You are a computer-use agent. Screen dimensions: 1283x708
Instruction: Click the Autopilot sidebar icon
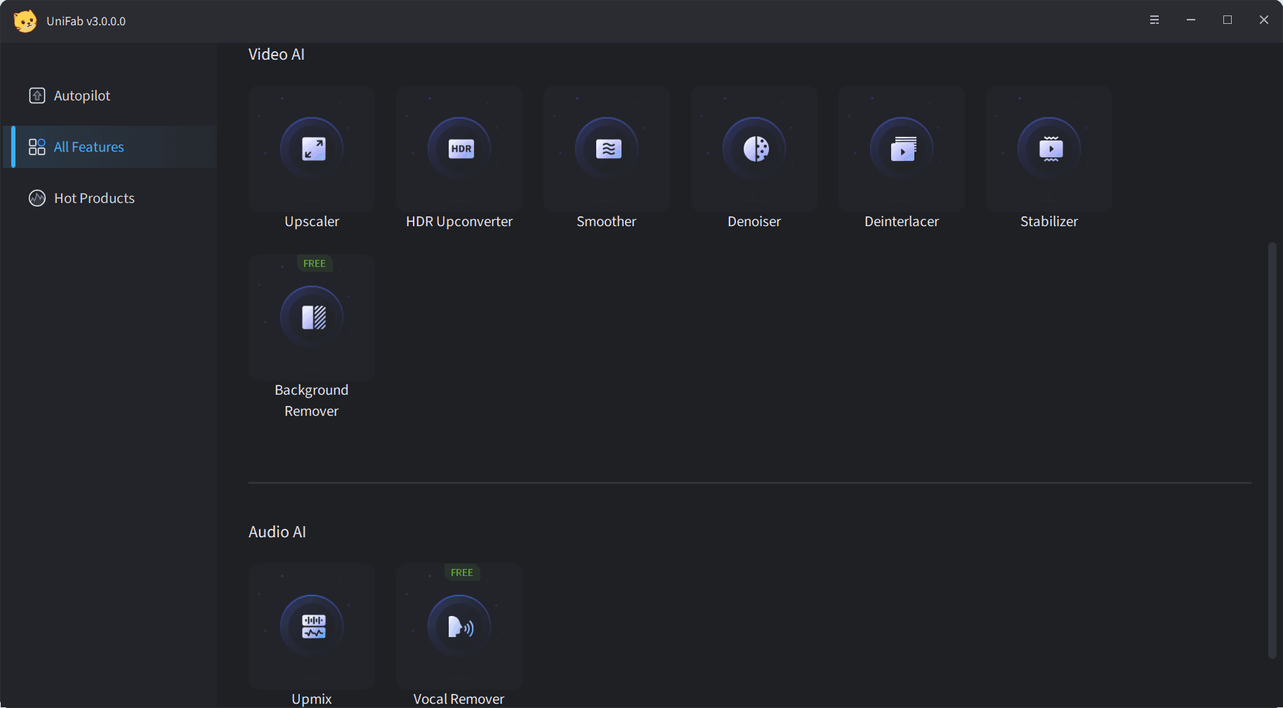[x=37, y=96]
